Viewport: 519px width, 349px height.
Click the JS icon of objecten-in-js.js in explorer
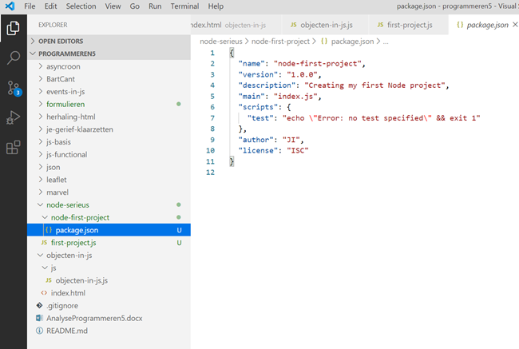(x=49, y=280)
